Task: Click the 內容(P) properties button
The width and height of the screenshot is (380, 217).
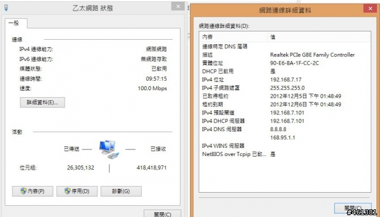Action: pos(33,191)
